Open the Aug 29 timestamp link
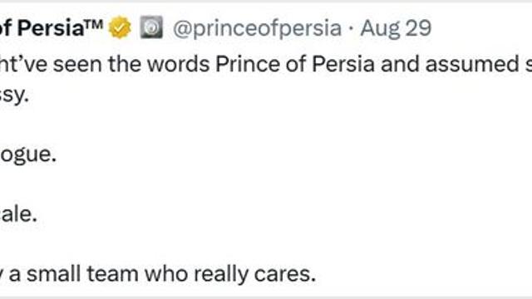Image resolution: width=532 pixels, height=299 pixels. tap(396, 27)
